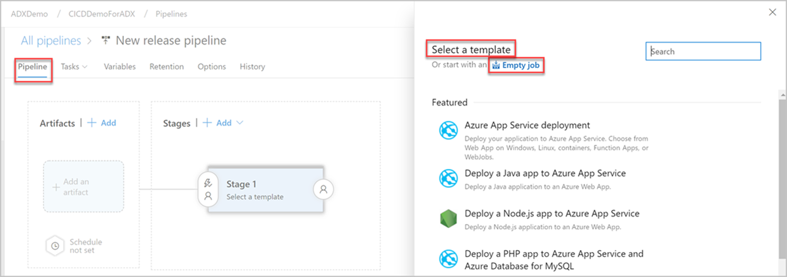View the History tab
787x277 pixels.
click(252, 66)
